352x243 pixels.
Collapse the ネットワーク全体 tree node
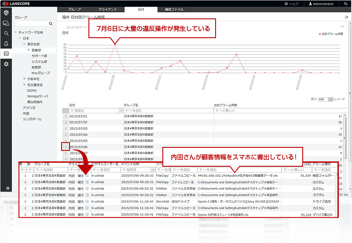point(15,32)
